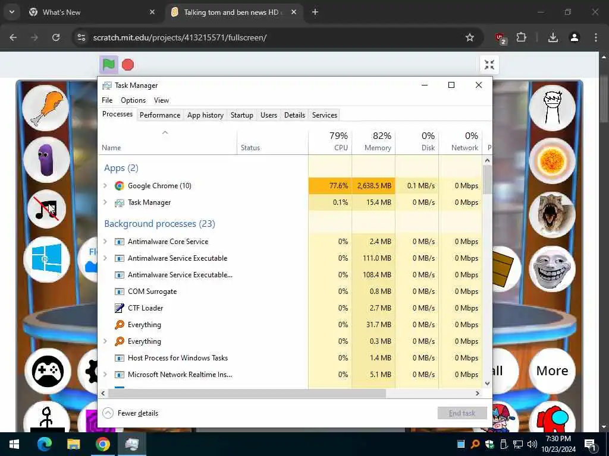Click the More button in the game

pos(552,370)
